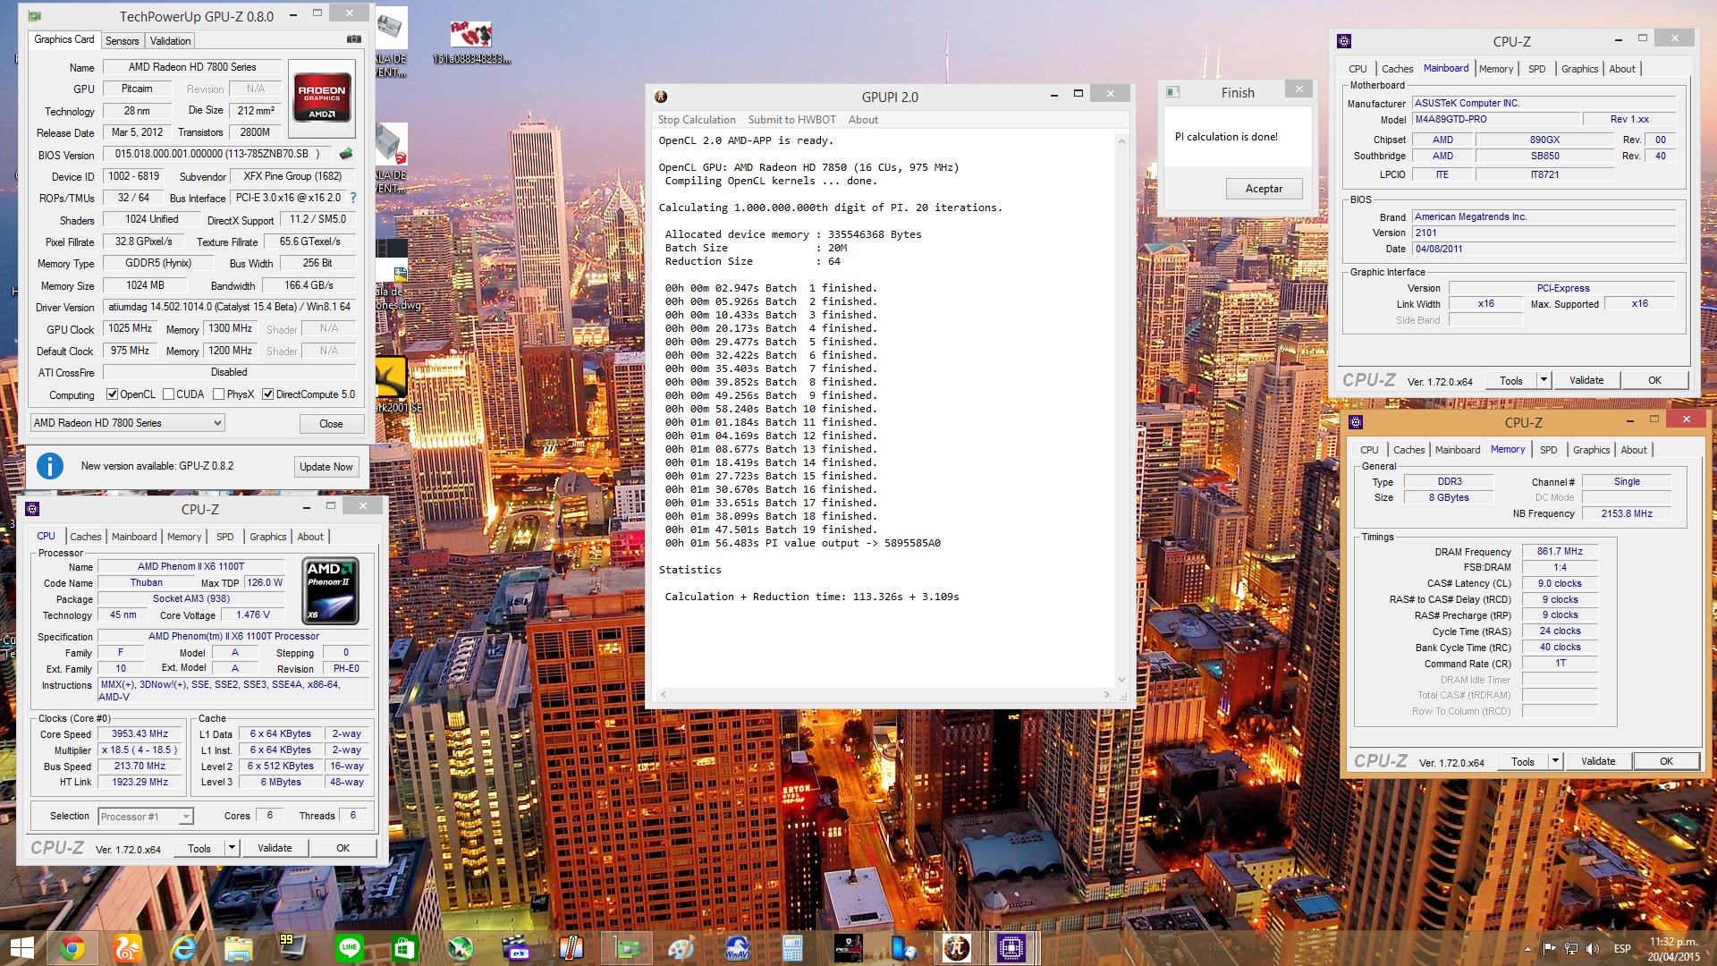Screen dimensions: 1717x966
Task: Click scroll down arrow in GPUPI output
Action: pyautogui.click(x=1121, y=680)
